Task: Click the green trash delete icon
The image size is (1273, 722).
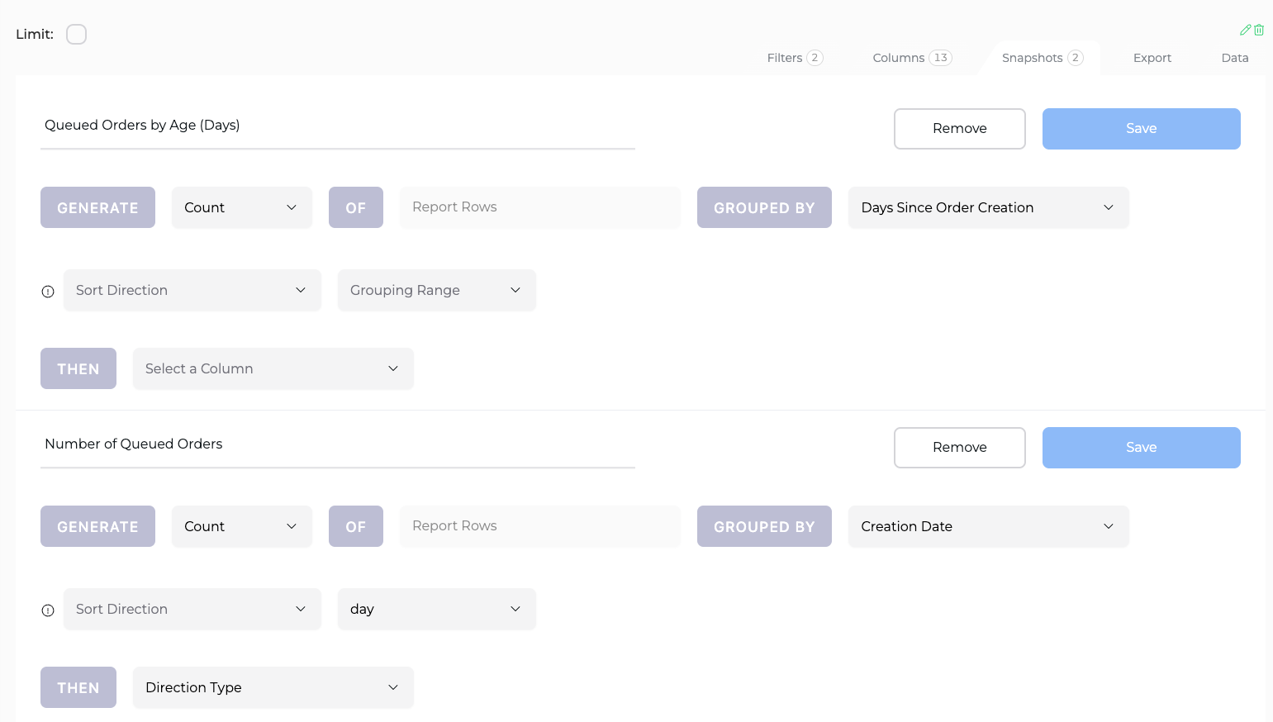Action: click(1259, 30)
